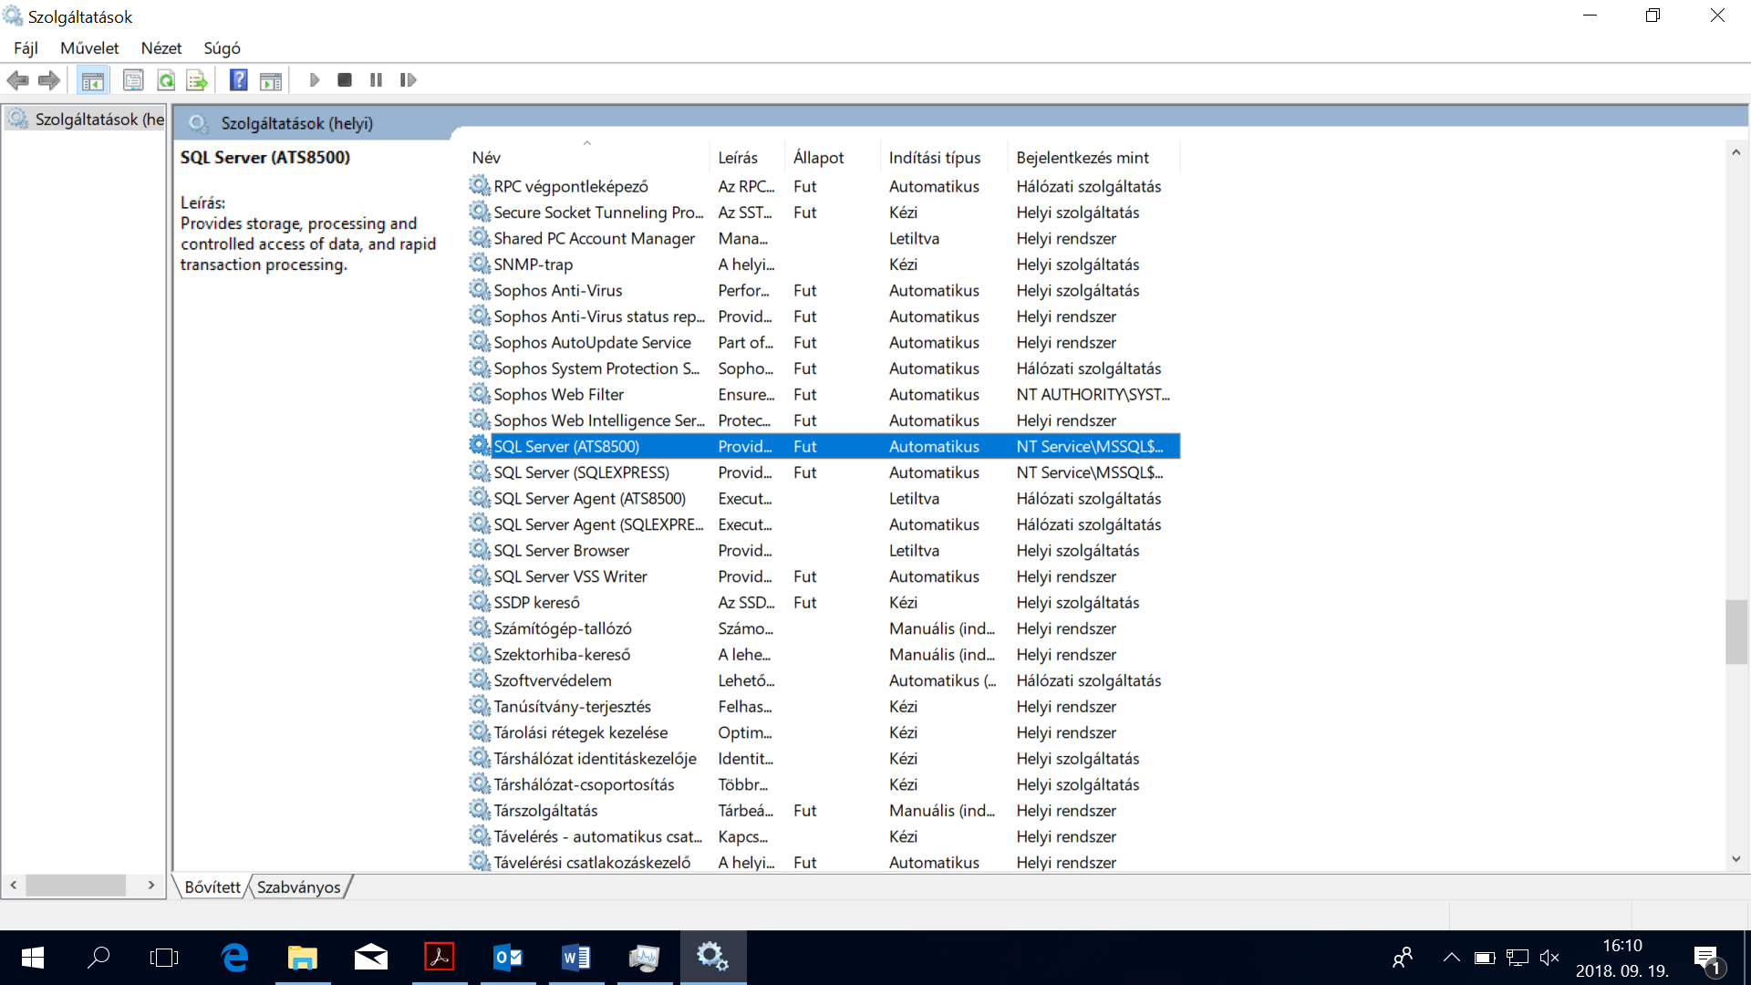Open Help via the question mark icon
This screenshot has width=1751, height=985.
(238, 80)
